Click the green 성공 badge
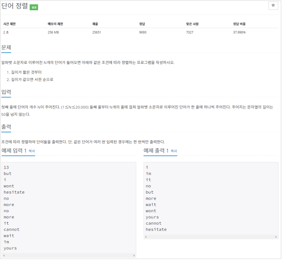The width and height of the screenshot is (282, 260). [34, 7]
